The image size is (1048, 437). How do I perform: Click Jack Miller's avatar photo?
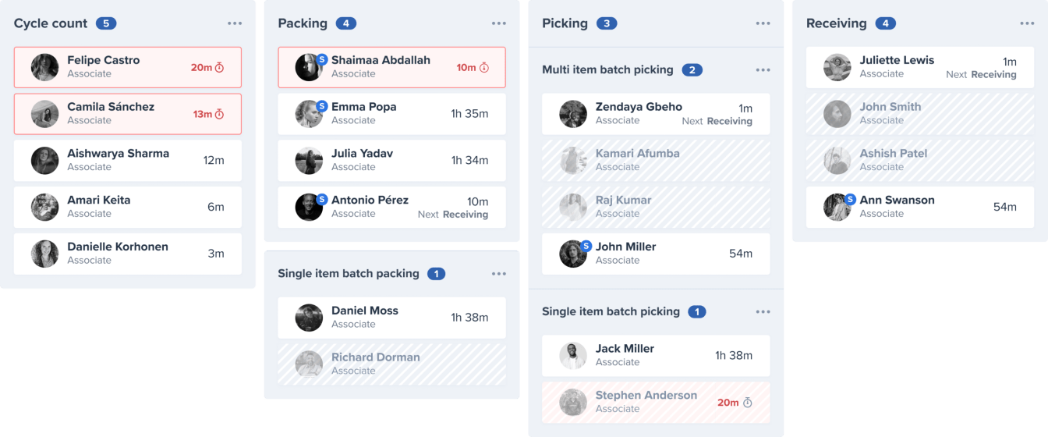click(573, 356)
